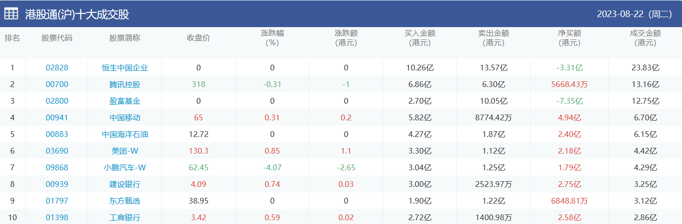682x224 pixels.
Task: Open 小鹏汽车-W stock page
Action: [x=125, y=167]
